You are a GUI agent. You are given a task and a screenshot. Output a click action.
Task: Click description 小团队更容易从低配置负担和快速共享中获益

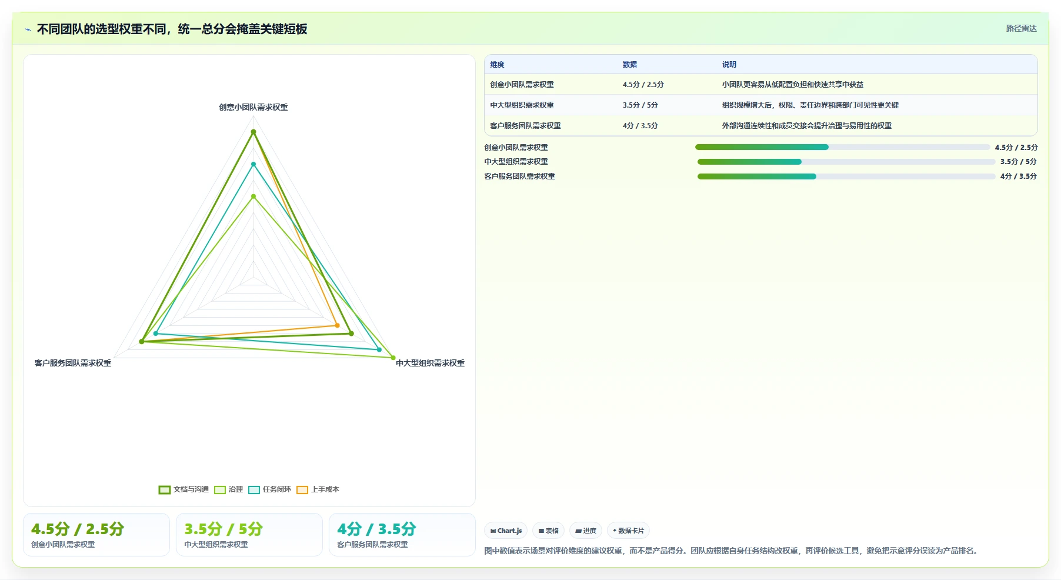(793, 85)
